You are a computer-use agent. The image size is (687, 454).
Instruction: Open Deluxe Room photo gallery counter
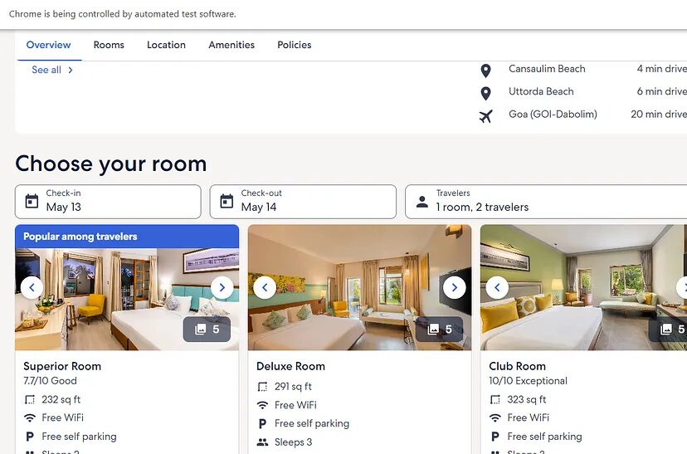pyautogui.click(x=440, y=330)
